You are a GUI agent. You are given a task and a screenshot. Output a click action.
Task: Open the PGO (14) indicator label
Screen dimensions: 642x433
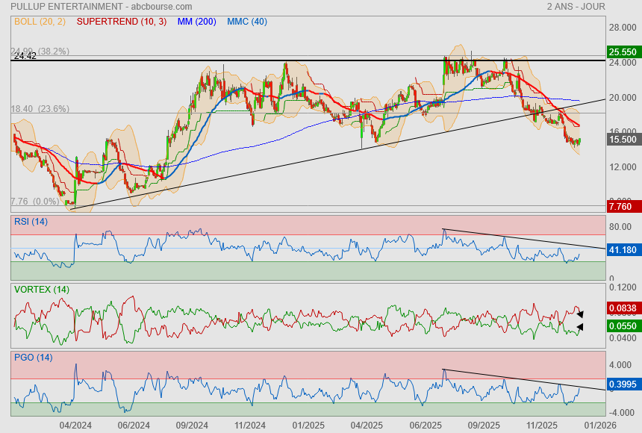33,358
